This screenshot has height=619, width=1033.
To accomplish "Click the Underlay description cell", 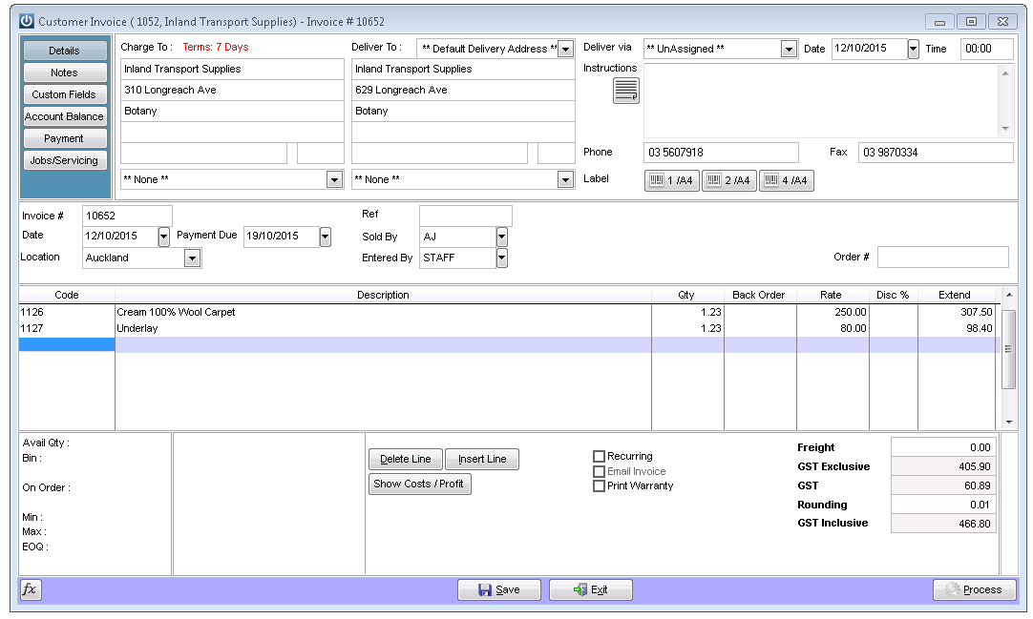I will point(383,328).
